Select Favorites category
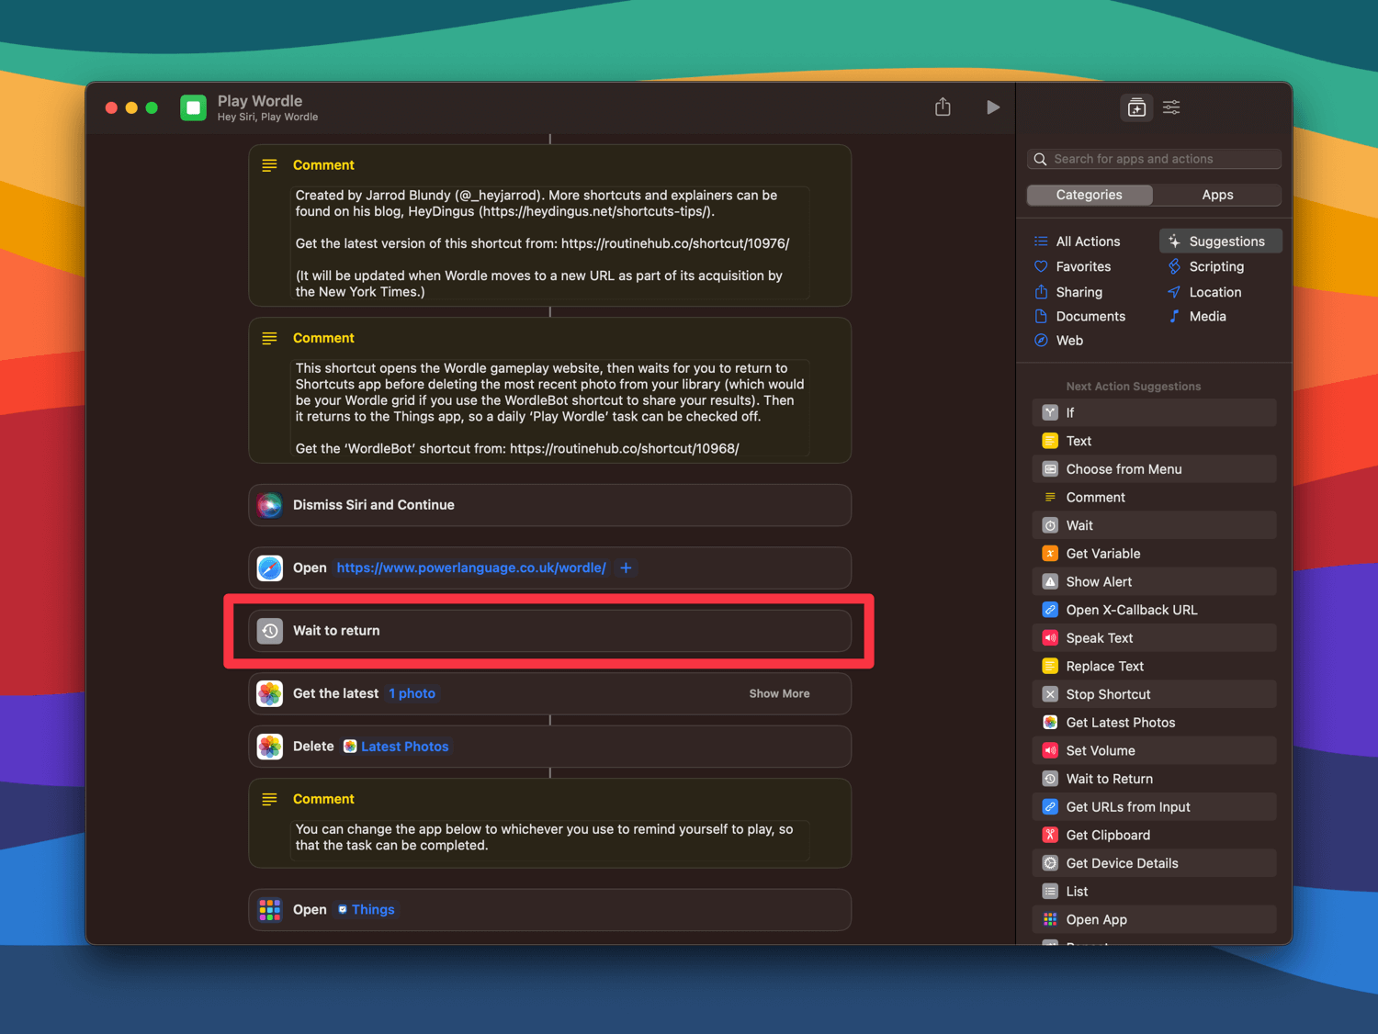Screen dimensions: 1378x1034 click(1084, 266)
